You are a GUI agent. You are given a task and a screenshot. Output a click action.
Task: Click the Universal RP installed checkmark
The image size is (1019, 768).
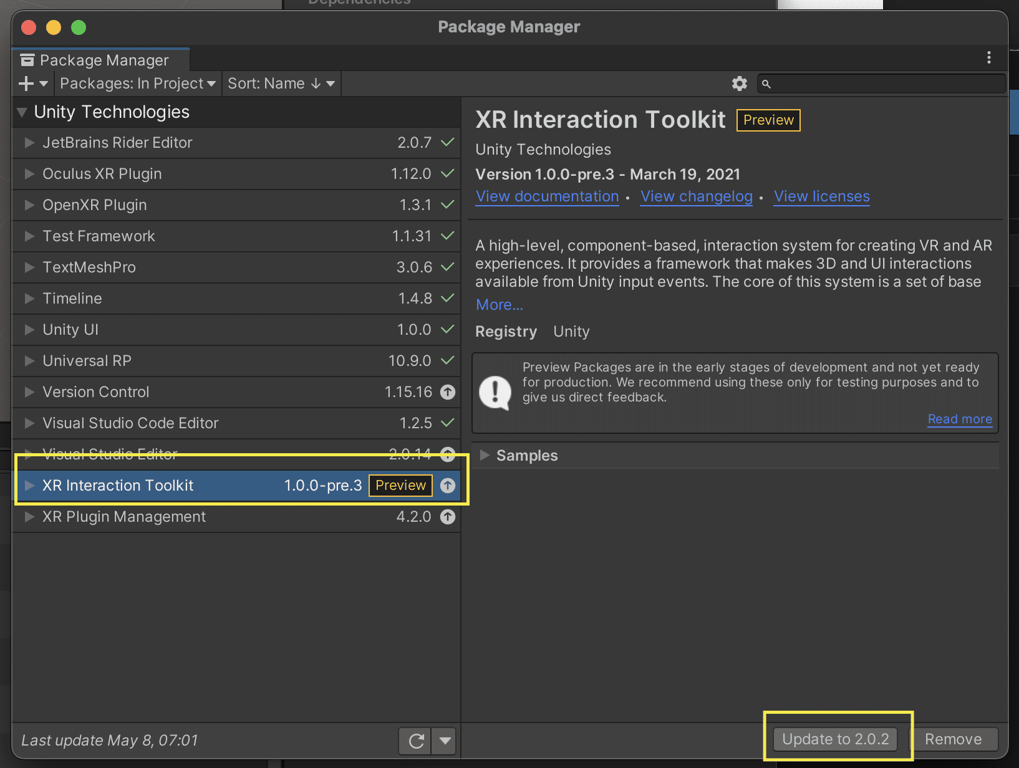(447, 360)
